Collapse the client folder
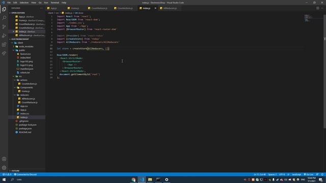The image size is (326, 183). tap(20, 43)
